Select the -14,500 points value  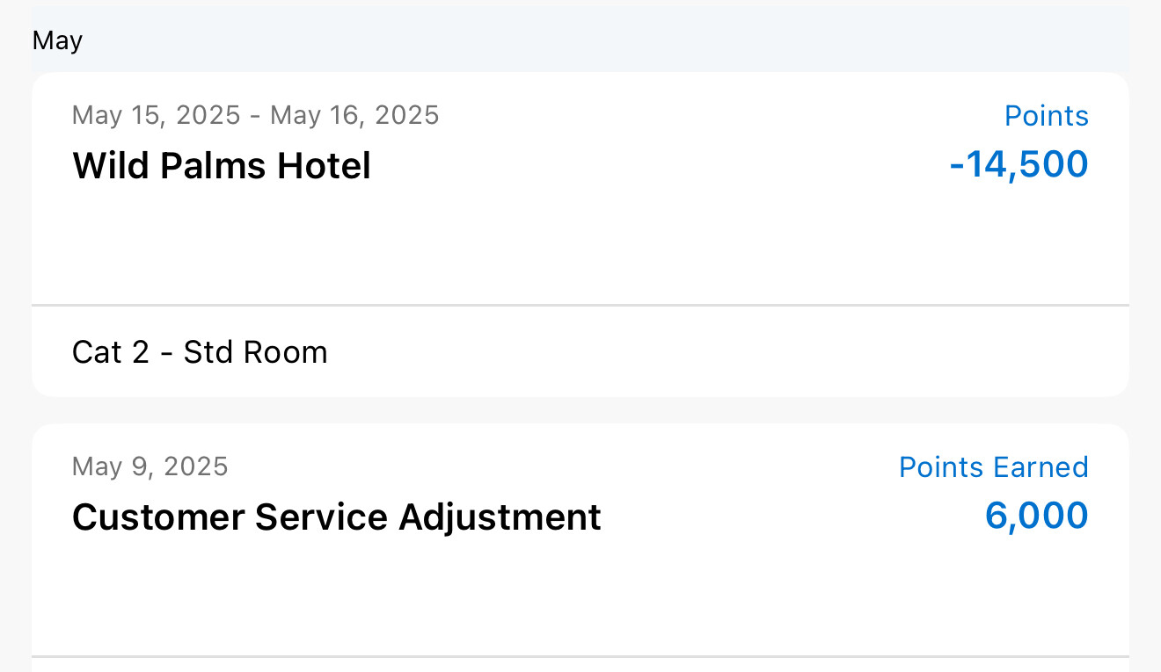coord(1019,164)
